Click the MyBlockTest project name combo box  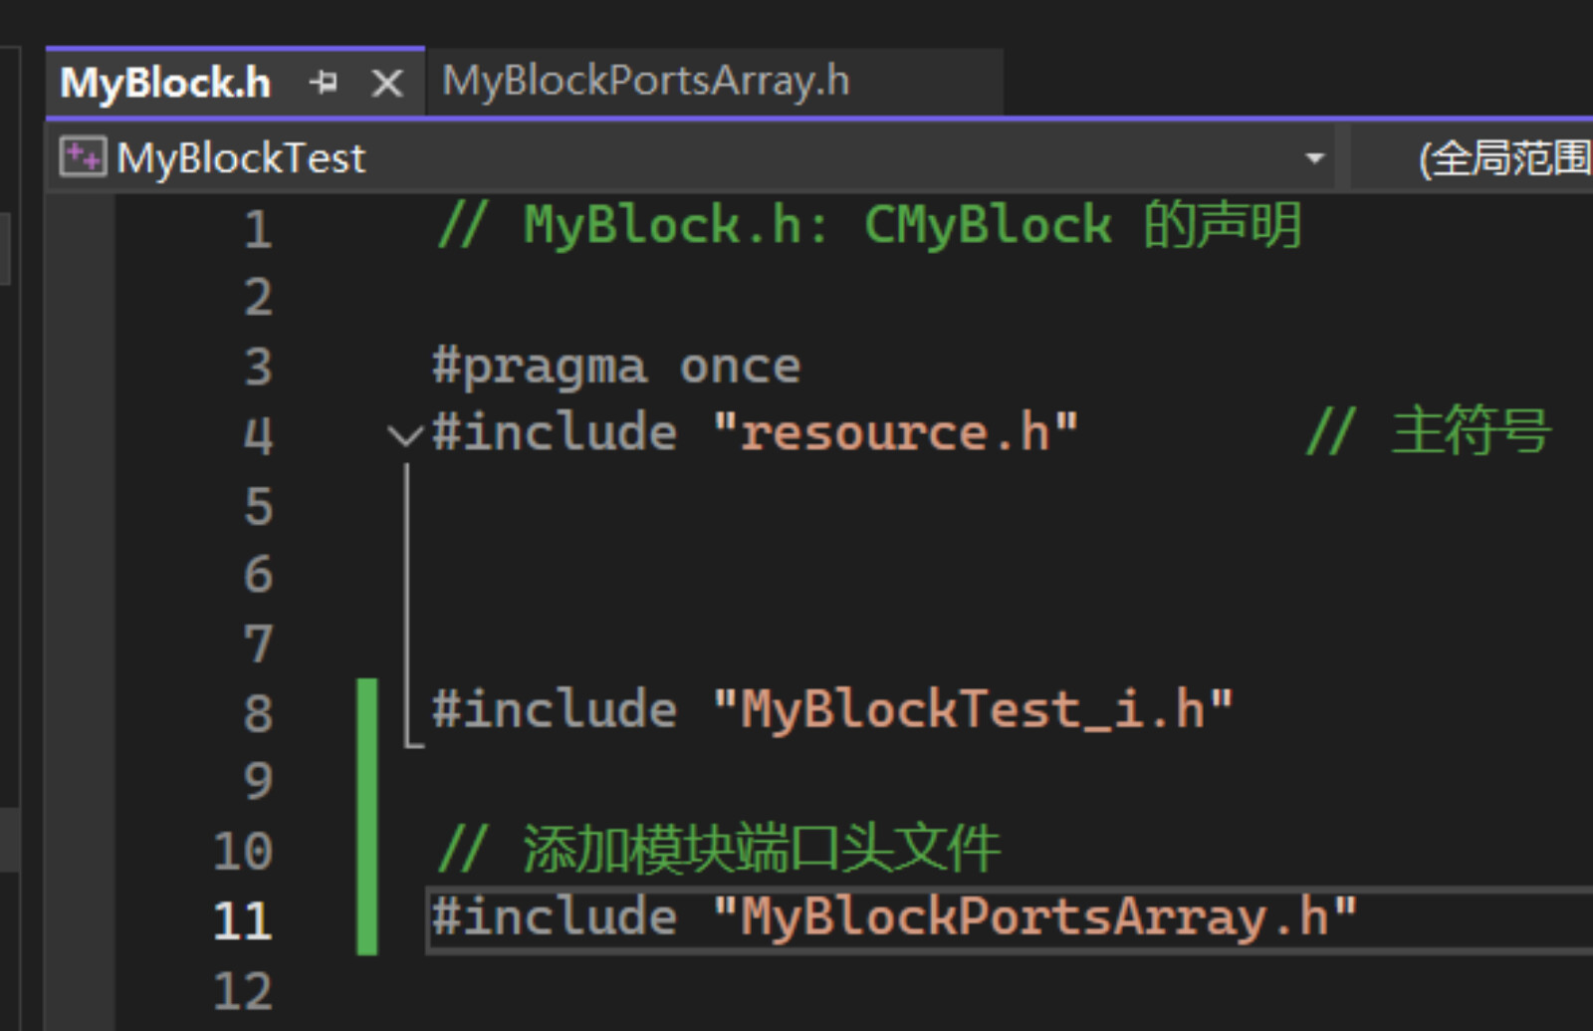(x=696, y=158)
